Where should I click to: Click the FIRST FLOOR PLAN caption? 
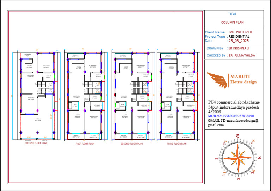click(x=85, y=144)
